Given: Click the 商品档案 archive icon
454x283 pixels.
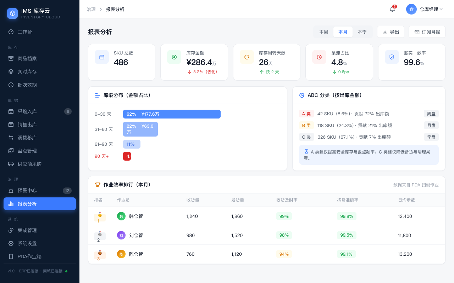Looking at the screenshot, I should coord(11,58).
